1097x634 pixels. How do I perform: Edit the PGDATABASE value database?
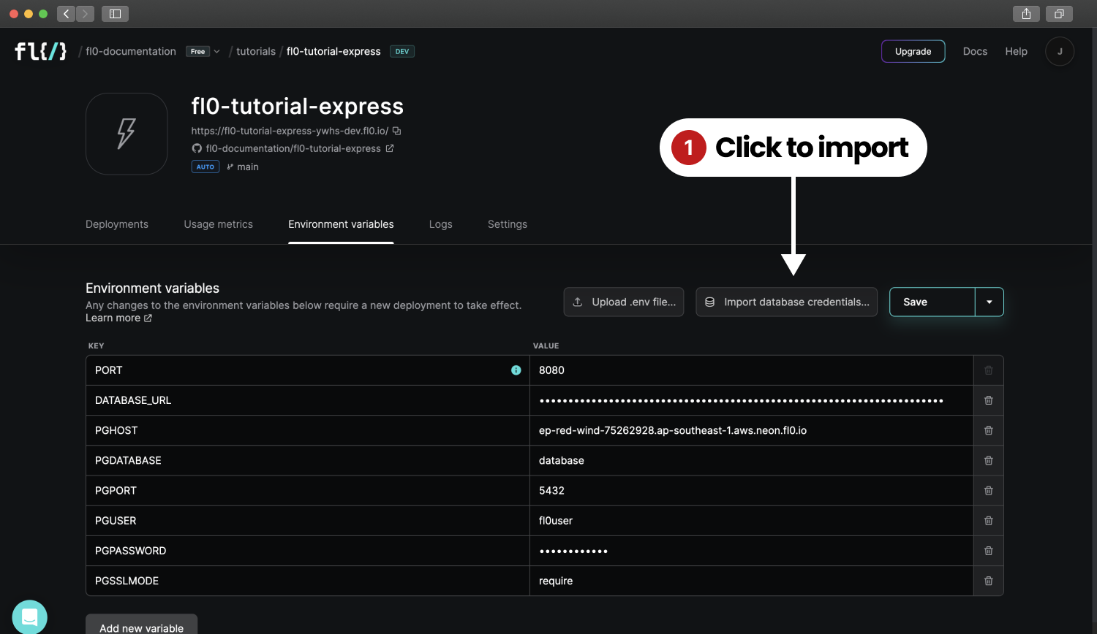coord(751,460)
